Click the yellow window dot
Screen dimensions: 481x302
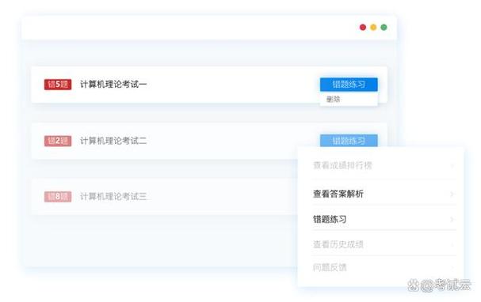(x=373, y=27)
